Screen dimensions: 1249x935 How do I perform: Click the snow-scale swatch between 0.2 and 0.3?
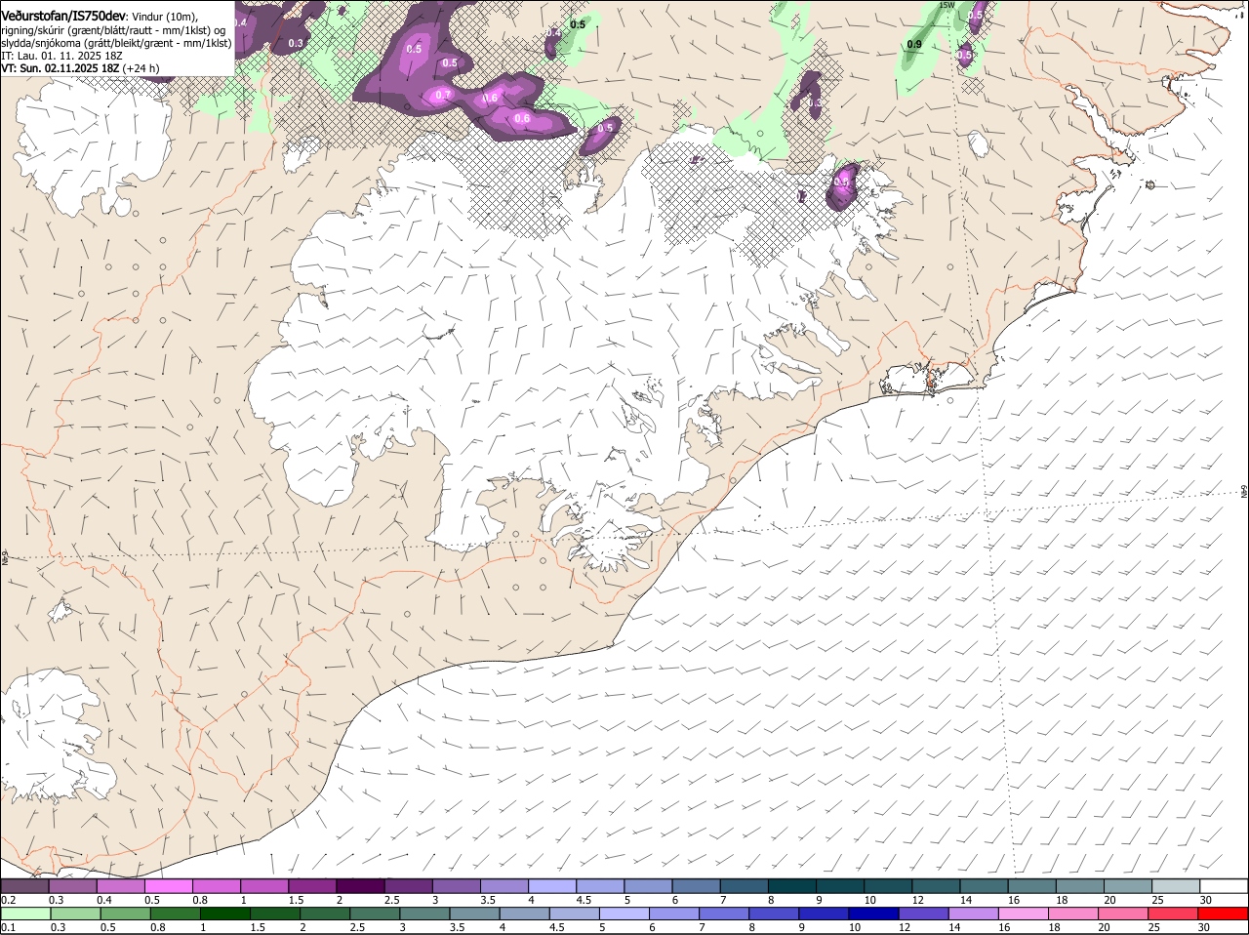[x=25, y=886]
